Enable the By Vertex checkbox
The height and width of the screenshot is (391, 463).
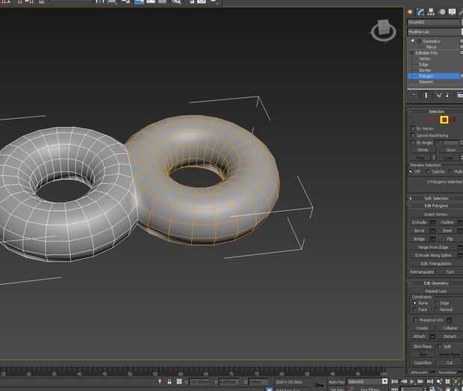(413, 128)
